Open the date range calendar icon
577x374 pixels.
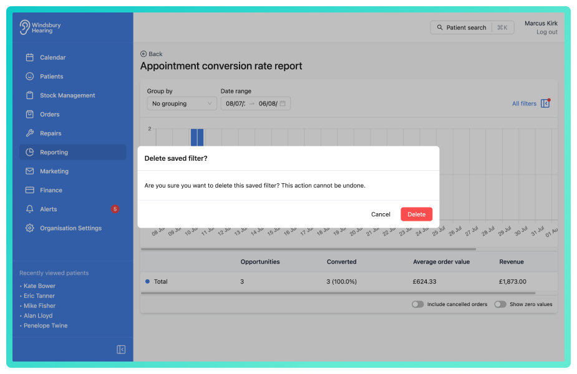click(x=283, y=103)
